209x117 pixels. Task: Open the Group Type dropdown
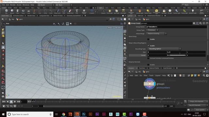click(x=153, y=30)
